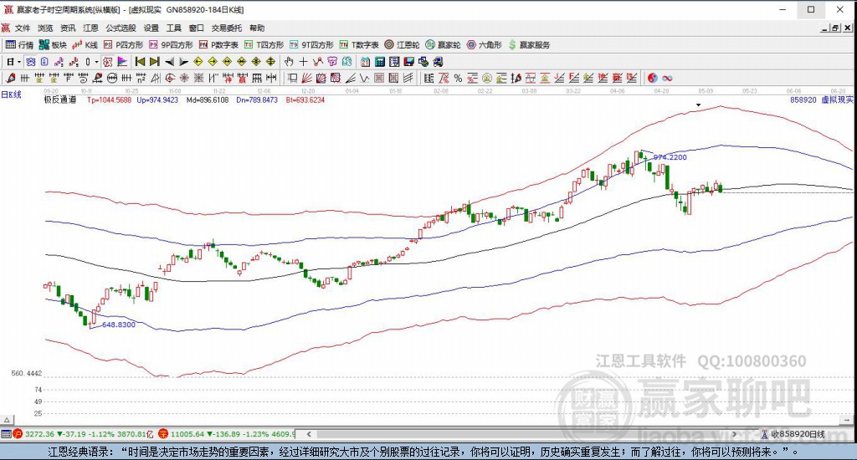Image resolution: width=857 pixels, height=460 pixels.
Task: Click the yin-yang icon
Action: [653, 78]
